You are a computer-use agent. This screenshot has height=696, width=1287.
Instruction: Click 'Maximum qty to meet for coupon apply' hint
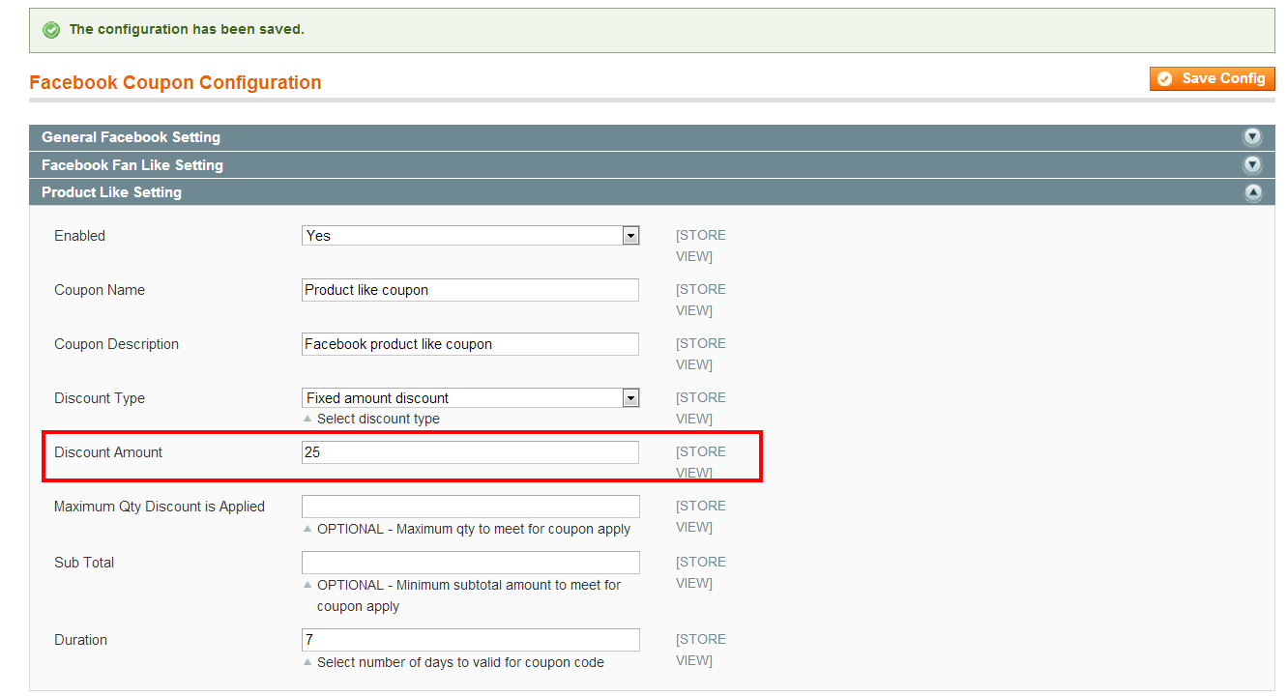474,529
